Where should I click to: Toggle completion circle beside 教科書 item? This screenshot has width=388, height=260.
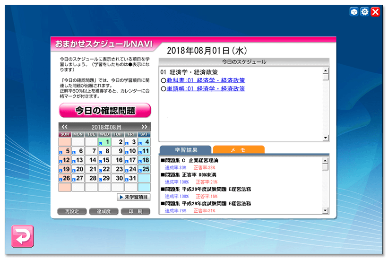[x=164, y=80]
